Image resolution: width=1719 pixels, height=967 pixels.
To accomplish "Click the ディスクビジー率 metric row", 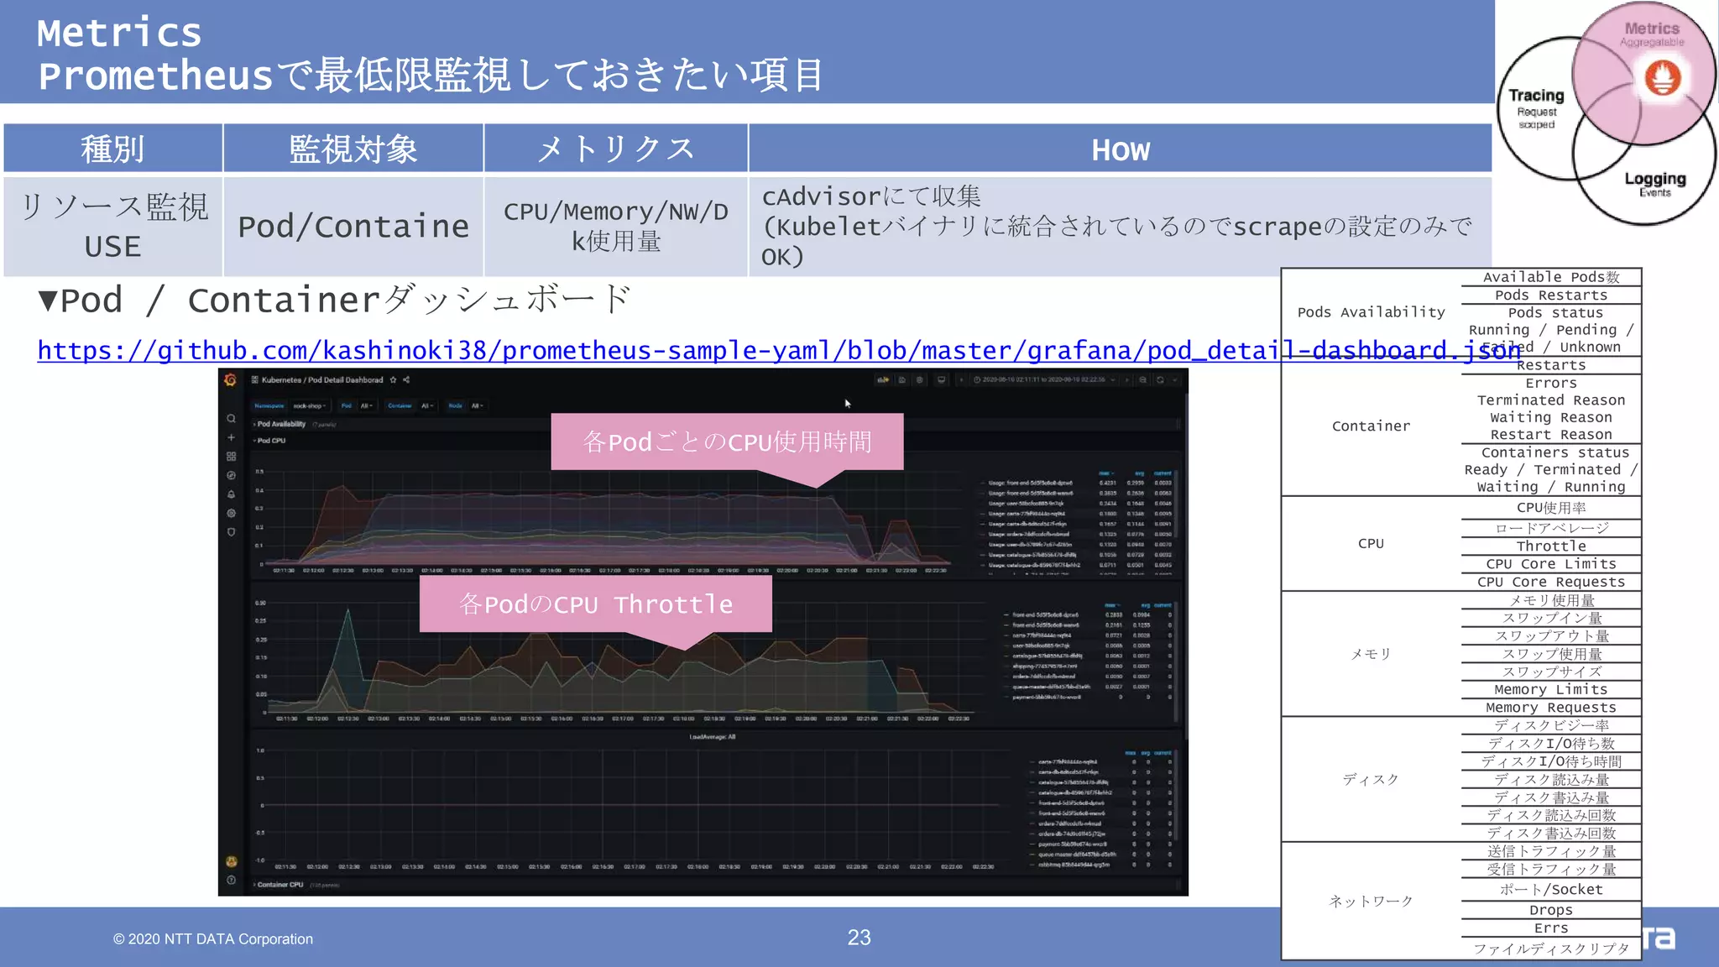I will (1551, 725).
